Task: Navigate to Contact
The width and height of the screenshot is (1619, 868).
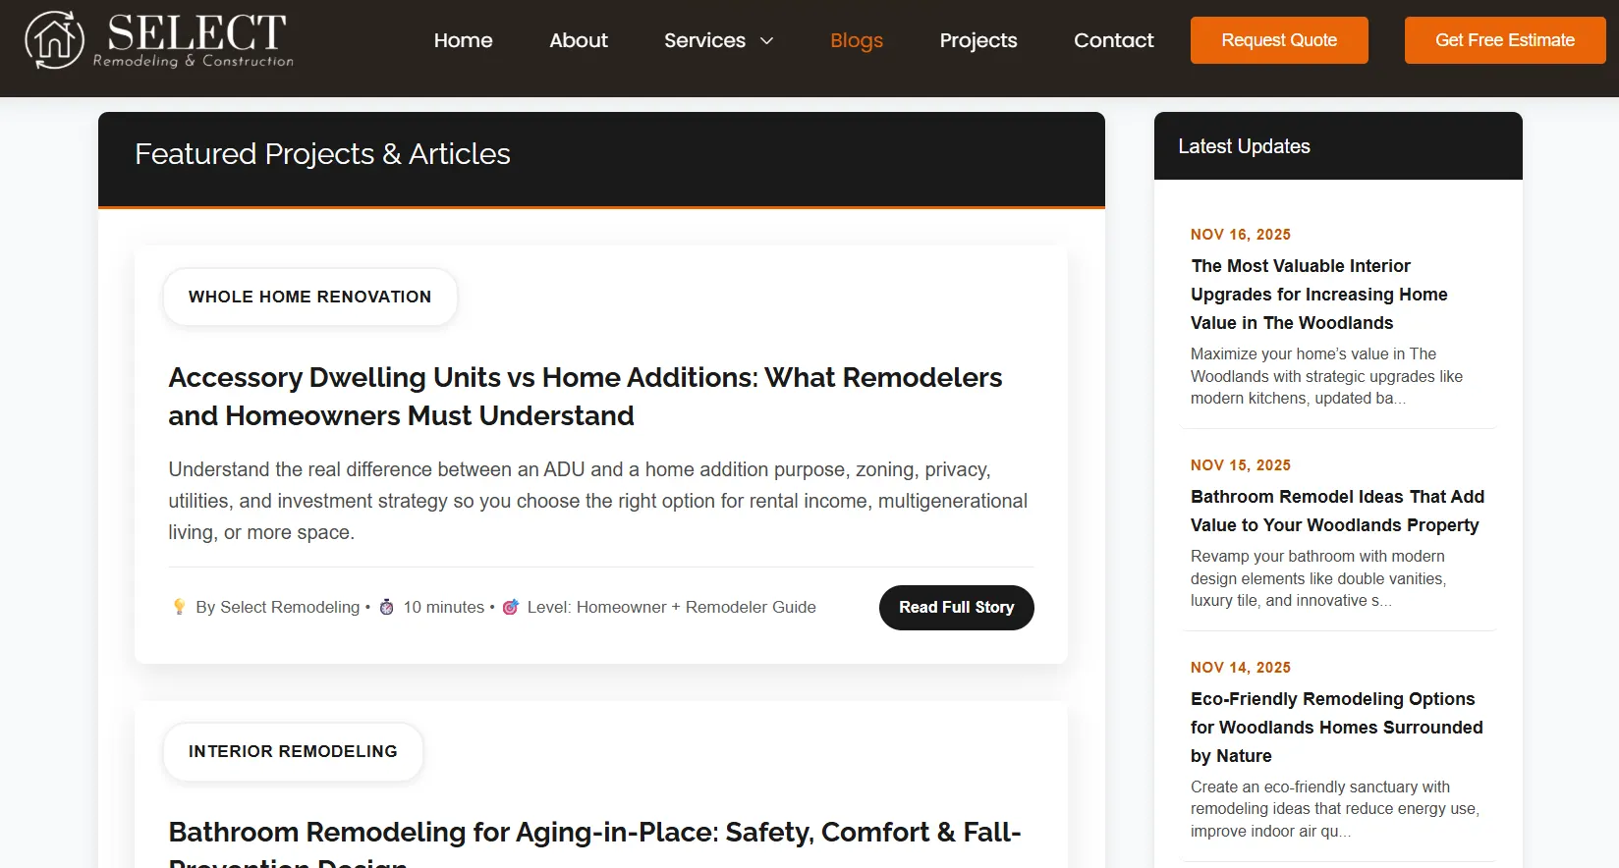Action: [x=1114, y=40]
